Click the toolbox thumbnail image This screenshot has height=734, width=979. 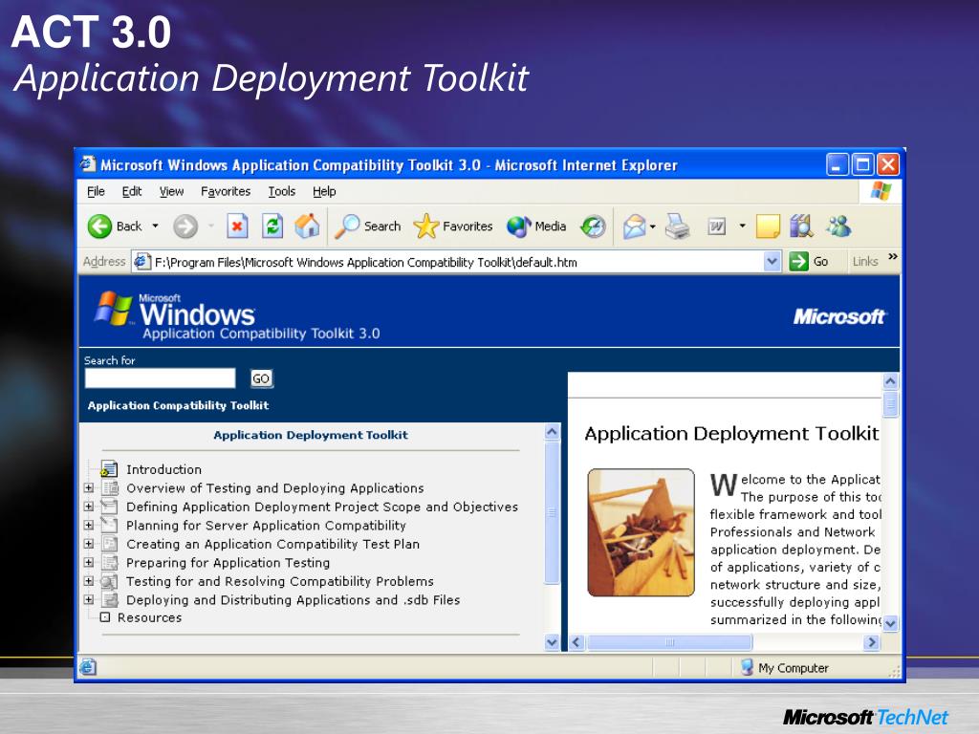click(642, 532)
